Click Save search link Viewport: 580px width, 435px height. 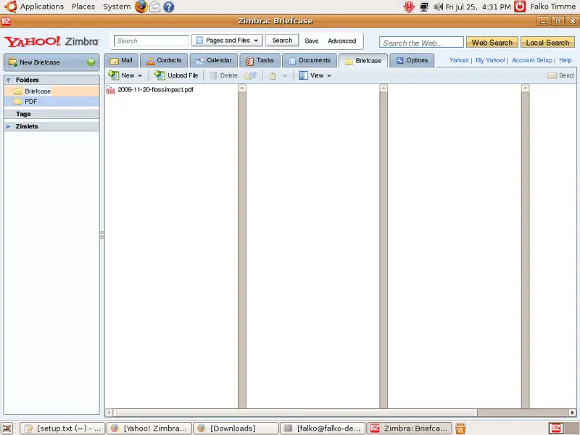[312, 41]
